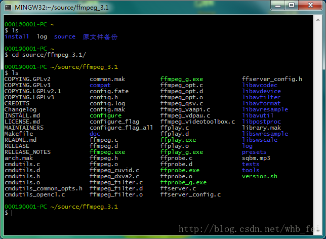Click the green ffprobe.exe entry

coord(180,170)
